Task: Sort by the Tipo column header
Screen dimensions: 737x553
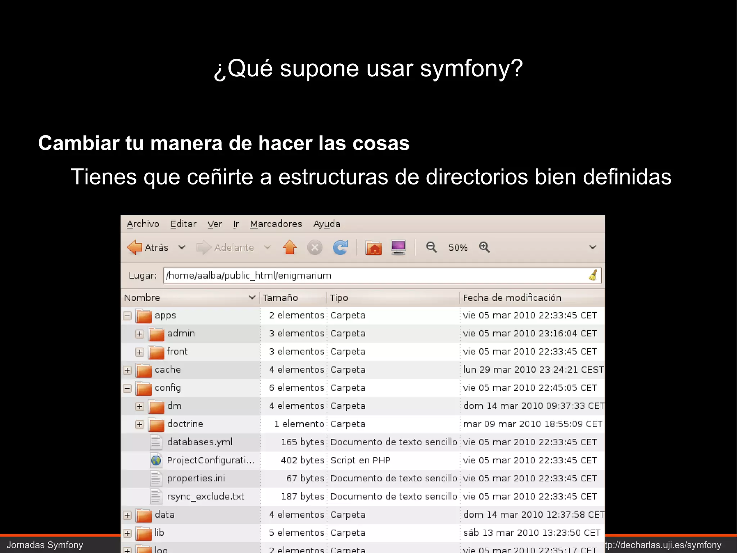Action: (393, 298)
